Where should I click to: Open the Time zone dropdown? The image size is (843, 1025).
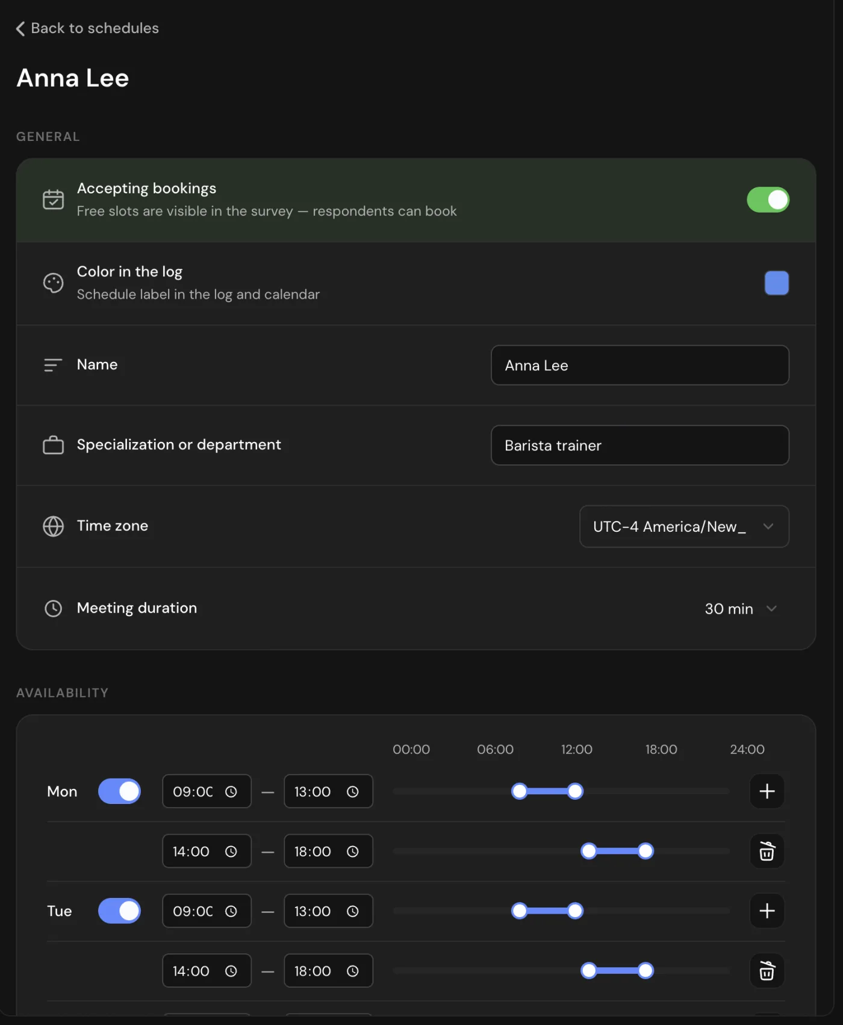coord(684,526)
